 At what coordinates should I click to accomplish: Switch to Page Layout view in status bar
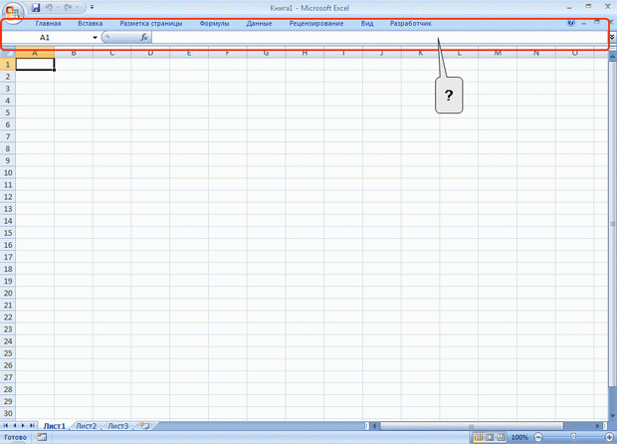pos(490,437)
